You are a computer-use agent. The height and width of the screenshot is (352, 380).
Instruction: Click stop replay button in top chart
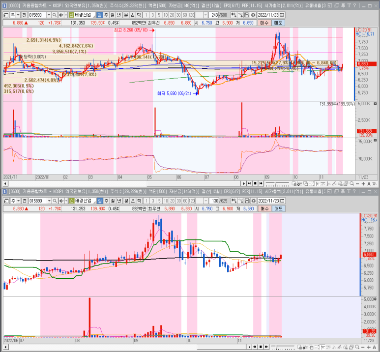[255, 183]
